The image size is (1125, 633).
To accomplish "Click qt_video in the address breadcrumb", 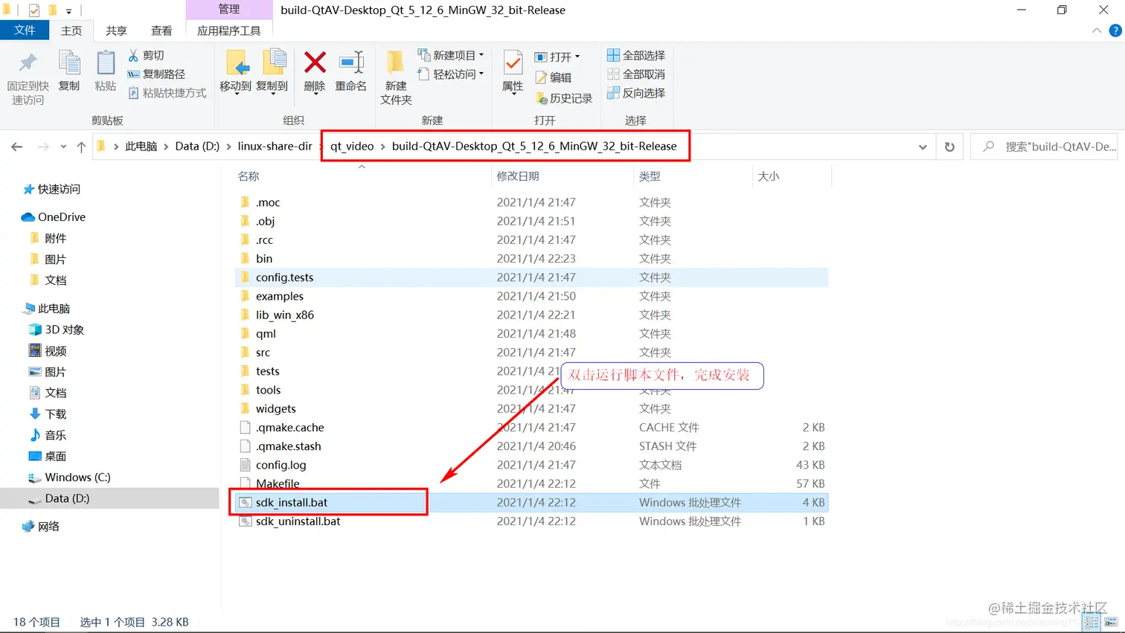I will pos(352,147).
